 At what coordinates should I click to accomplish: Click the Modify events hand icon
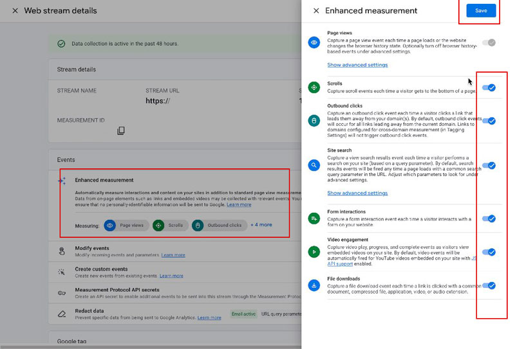pos(62,251)
